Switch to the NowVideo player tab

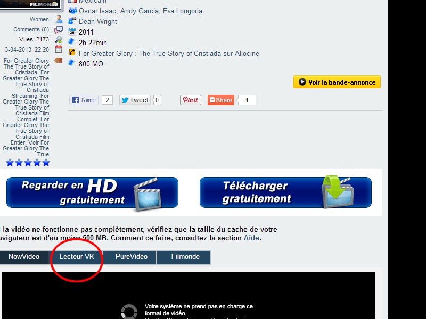click(x=24, y=257)
